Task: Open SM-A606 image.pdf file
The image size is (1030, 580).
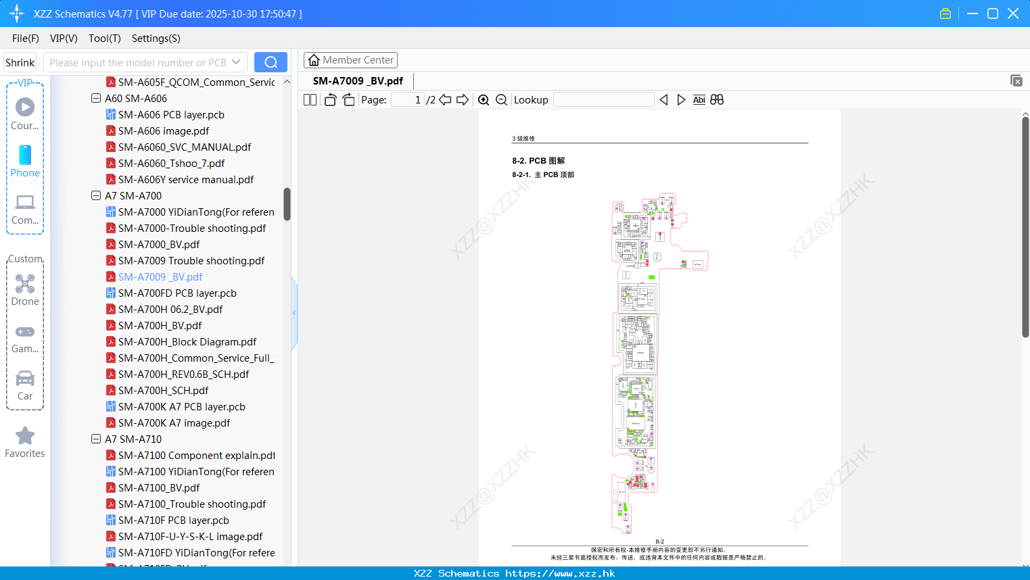Action: coord(164,130)
